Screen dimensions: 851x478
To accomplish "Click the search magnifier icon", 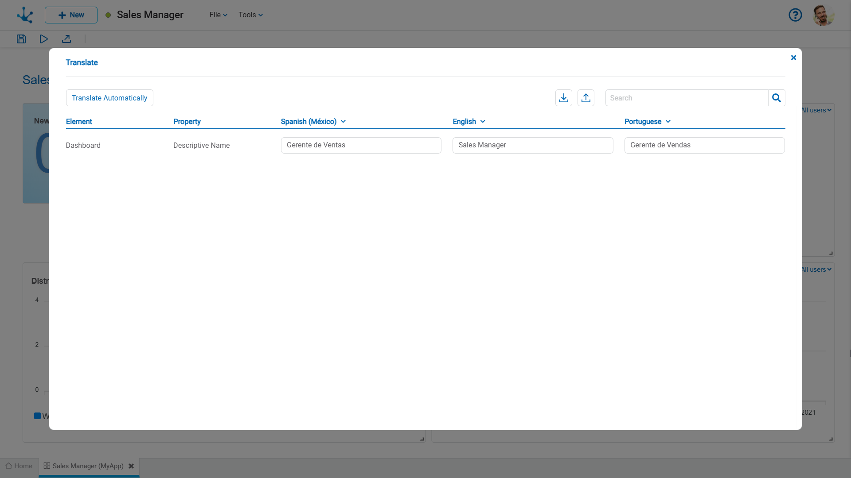I will pos(776,98).
